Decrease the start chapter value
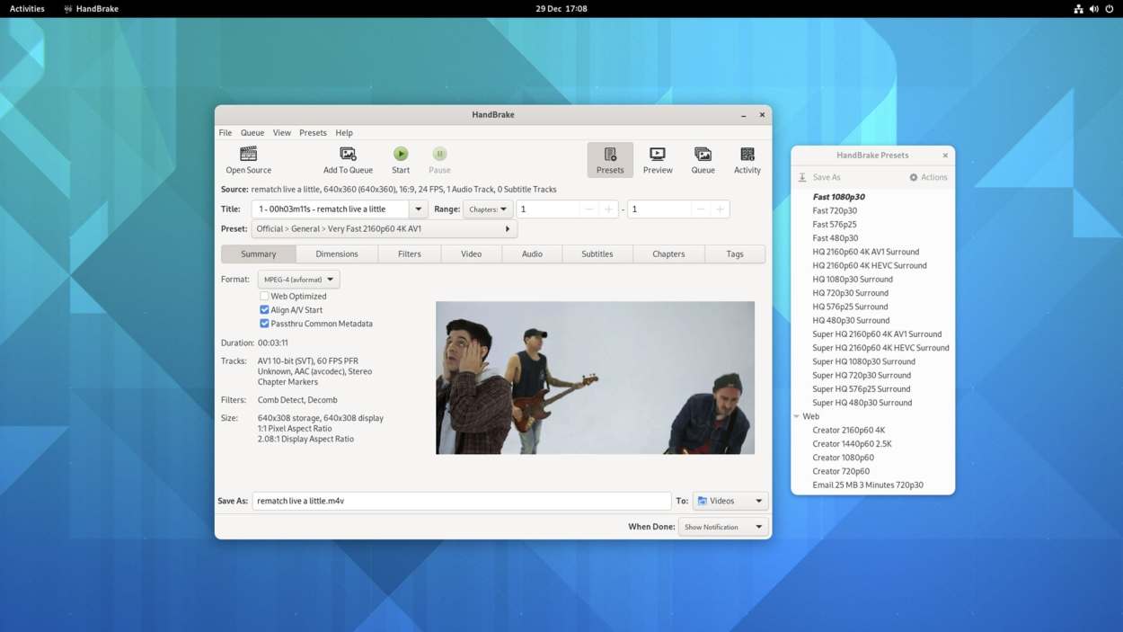 pos(589,209)
